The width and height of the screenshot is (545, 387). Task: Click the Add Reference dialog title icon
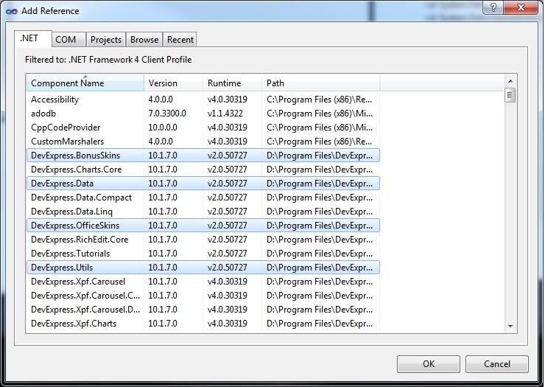(x=11, y=11)
